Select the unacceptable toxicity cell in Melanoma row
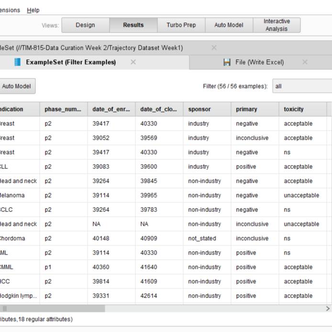Screen dimensions: 332x332 click(x=303, y=195)
